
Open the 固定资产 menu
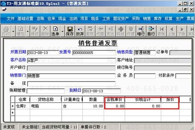[121, 19]
